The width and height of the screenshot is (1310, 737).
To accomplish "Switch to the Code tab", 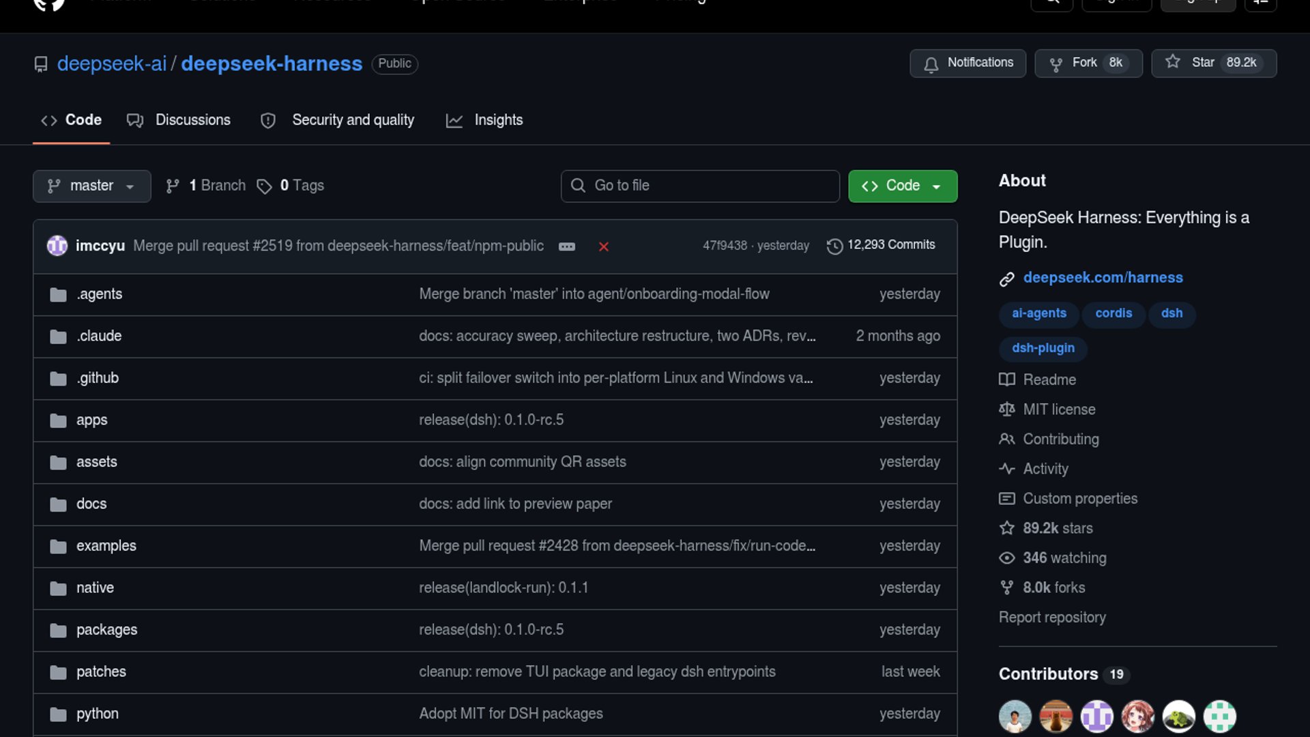I will [71, 120].
